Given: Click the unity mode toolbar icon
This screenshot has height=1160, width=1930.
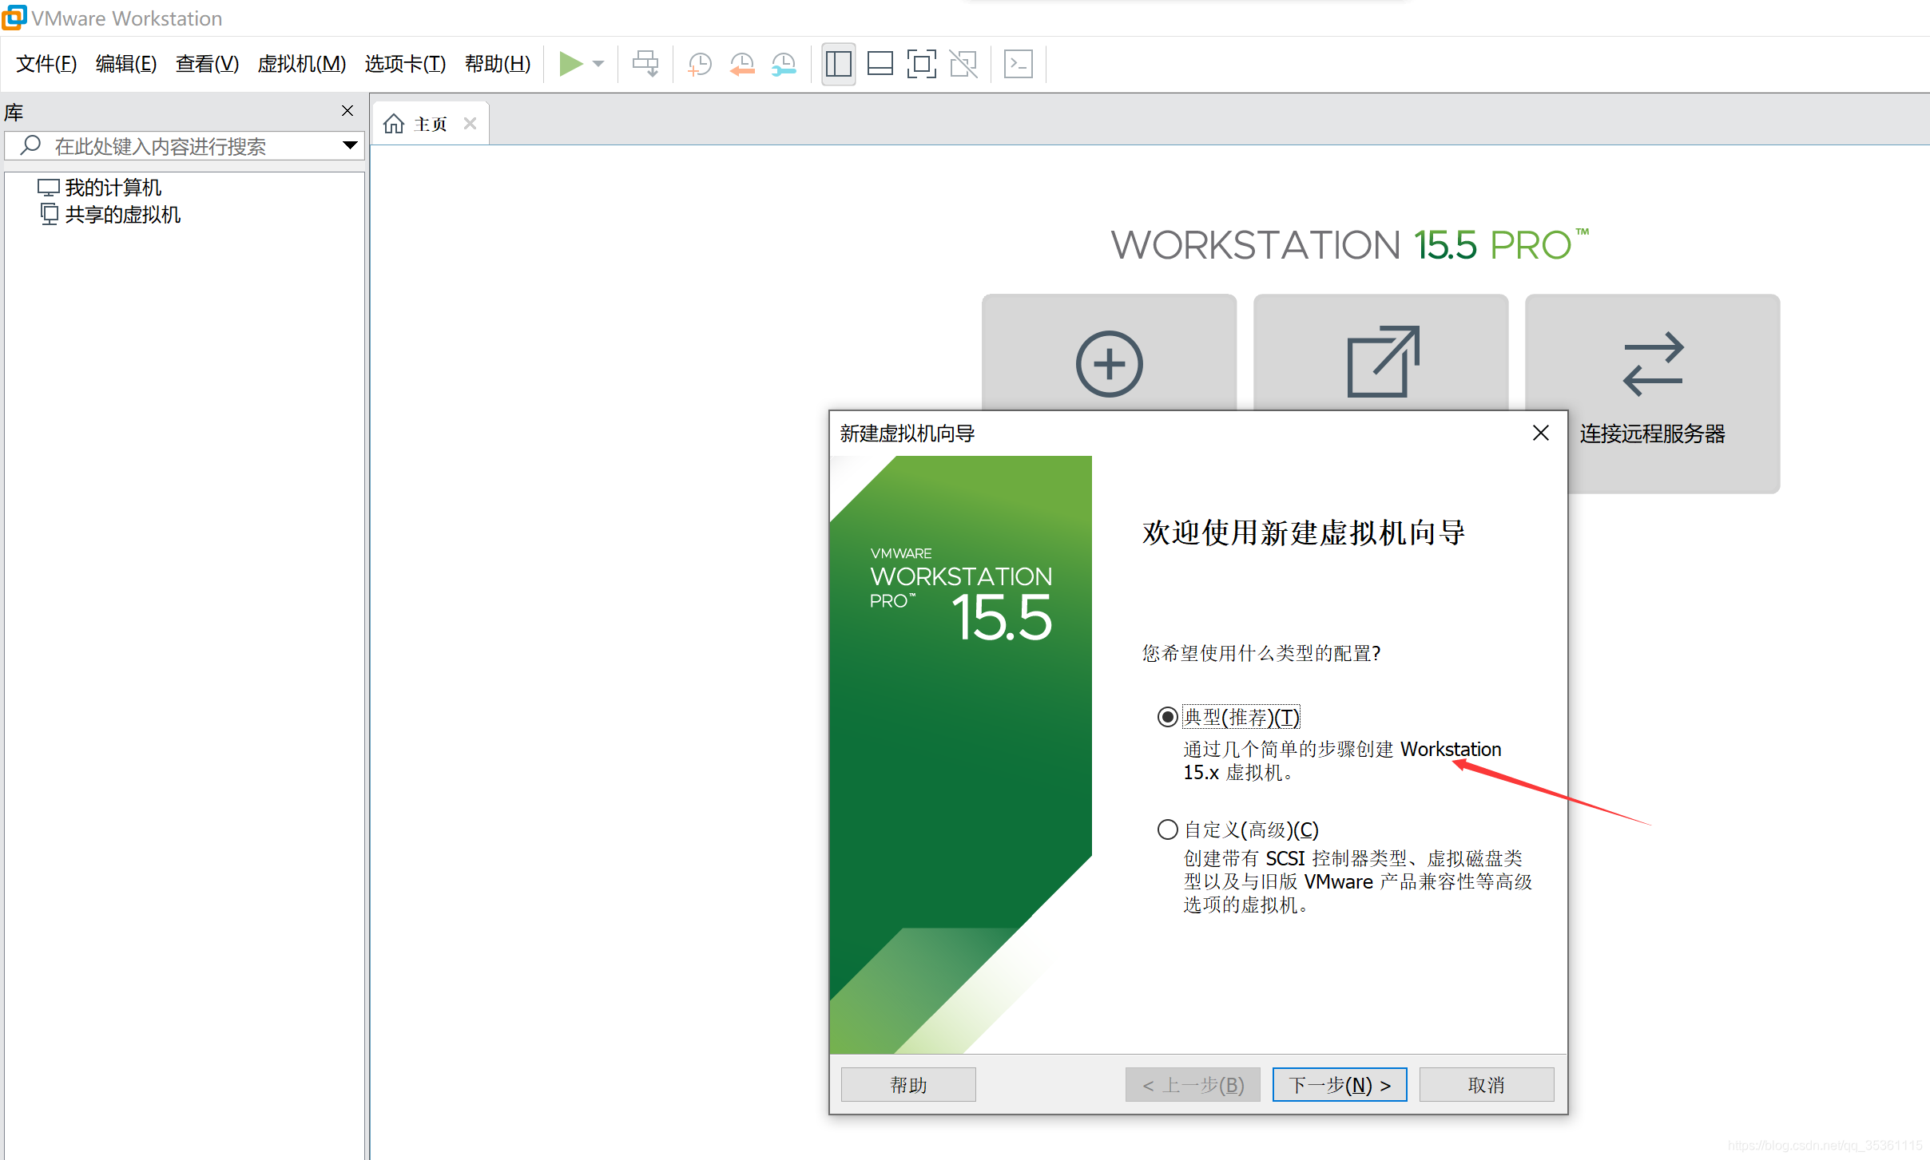Looking at the screenshot, I should (x=963, y=64).
